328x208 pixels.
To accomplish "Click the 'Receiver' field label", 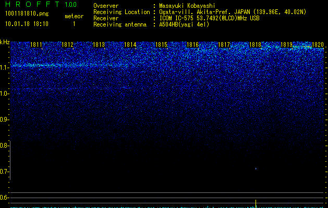I will (106, 18).
